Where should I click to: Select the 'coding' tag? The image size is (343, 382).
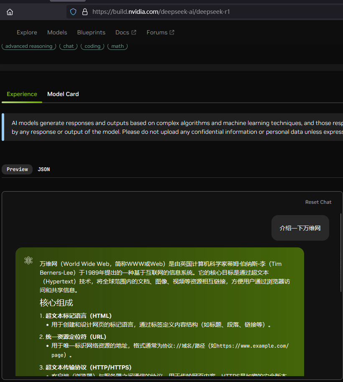(92, 46)
